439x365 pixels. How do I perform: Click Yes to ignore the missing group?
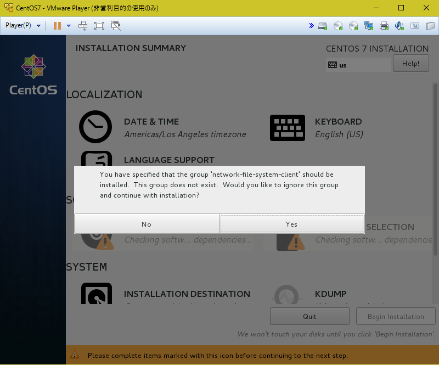pos(291,224)
